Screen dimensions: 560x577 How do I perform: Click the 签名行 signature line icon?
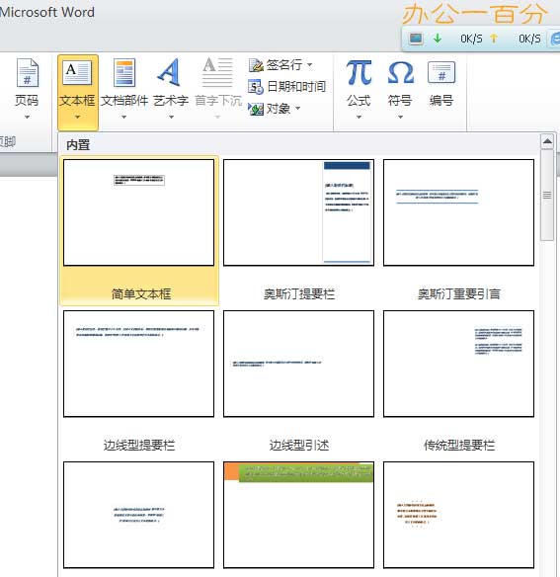point(256,65)
